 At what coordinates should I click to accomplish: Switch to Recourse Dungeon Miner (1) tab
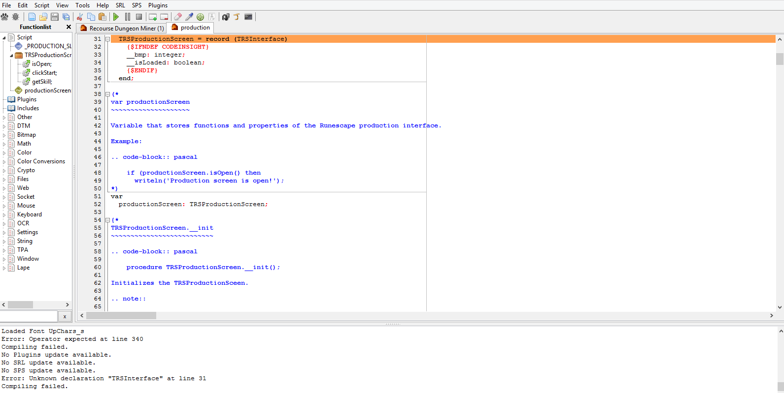click(x=122, y=29)
